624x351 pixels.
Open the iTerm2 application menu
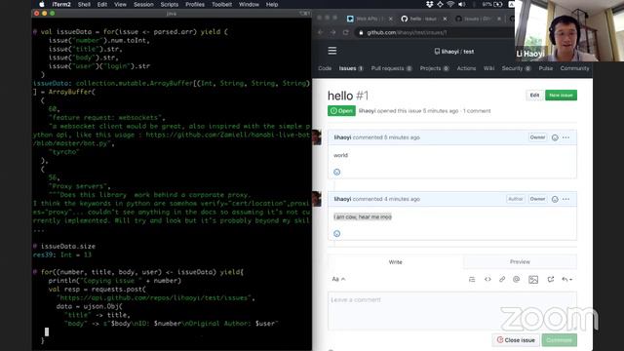tap(61, 4)
